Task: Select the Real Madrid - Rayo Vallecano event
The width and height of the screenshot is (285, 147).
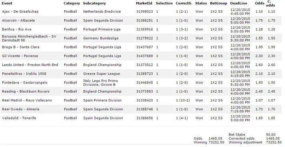Action: [x=27, y=100]
